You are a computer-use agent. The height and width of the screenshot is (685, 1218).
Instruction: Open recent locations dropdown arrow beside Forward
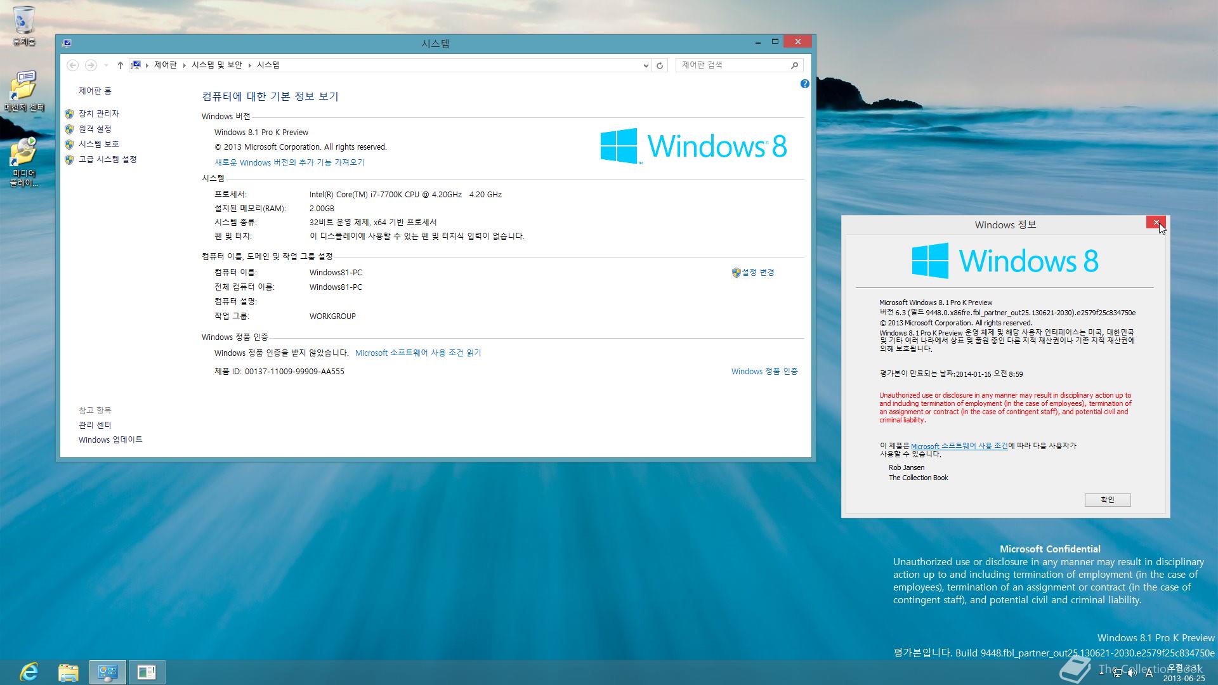pos(106,65)
